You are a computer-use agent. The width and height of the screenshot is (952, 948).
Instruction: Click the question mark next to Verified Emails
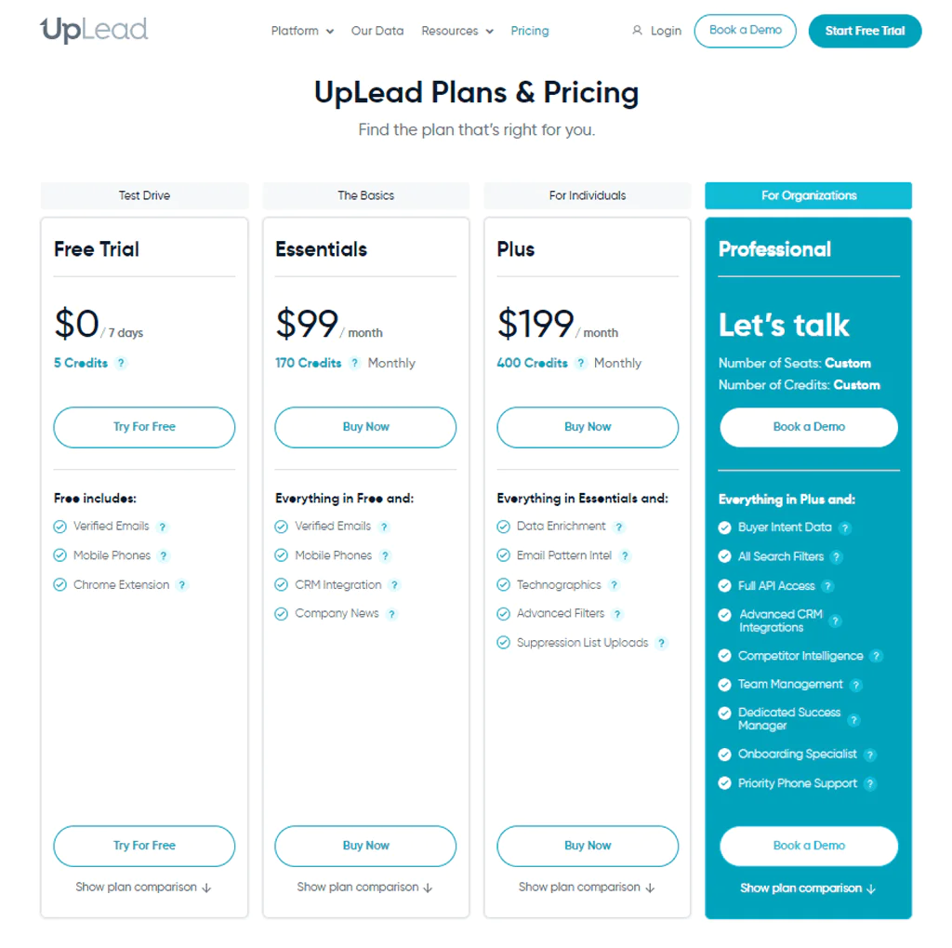(163, 526)
